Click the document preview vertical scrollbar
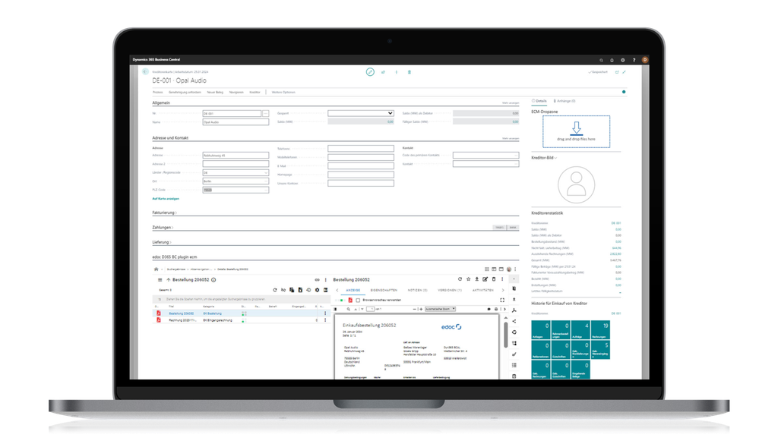This screenshot has width=778, height=447. (x=505, y=335)
